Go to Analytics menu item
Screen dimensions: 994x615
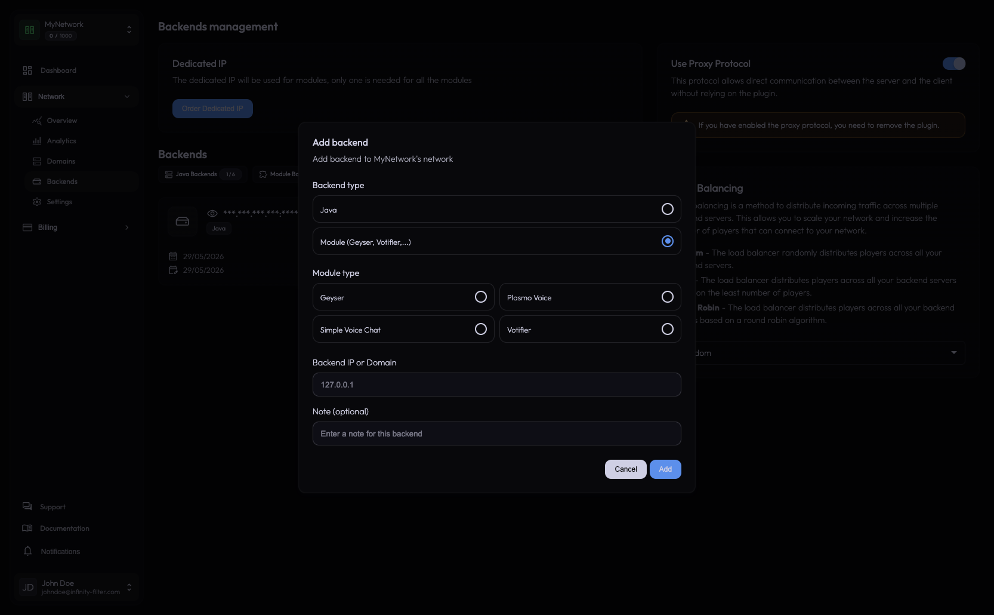pyautogui.click(x=61, y=141)
